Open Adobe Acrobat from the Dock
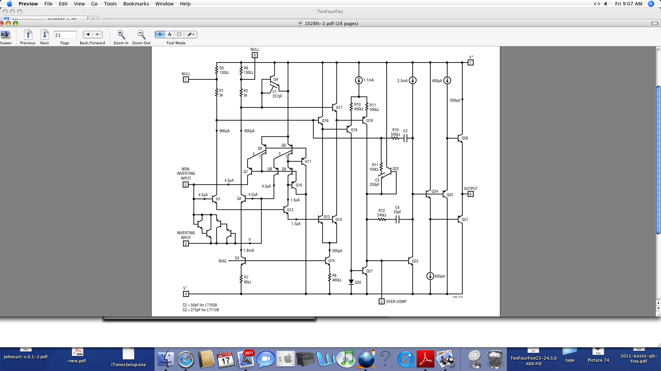The height and width of the screenshot is (371, 661). coord(426,359)
